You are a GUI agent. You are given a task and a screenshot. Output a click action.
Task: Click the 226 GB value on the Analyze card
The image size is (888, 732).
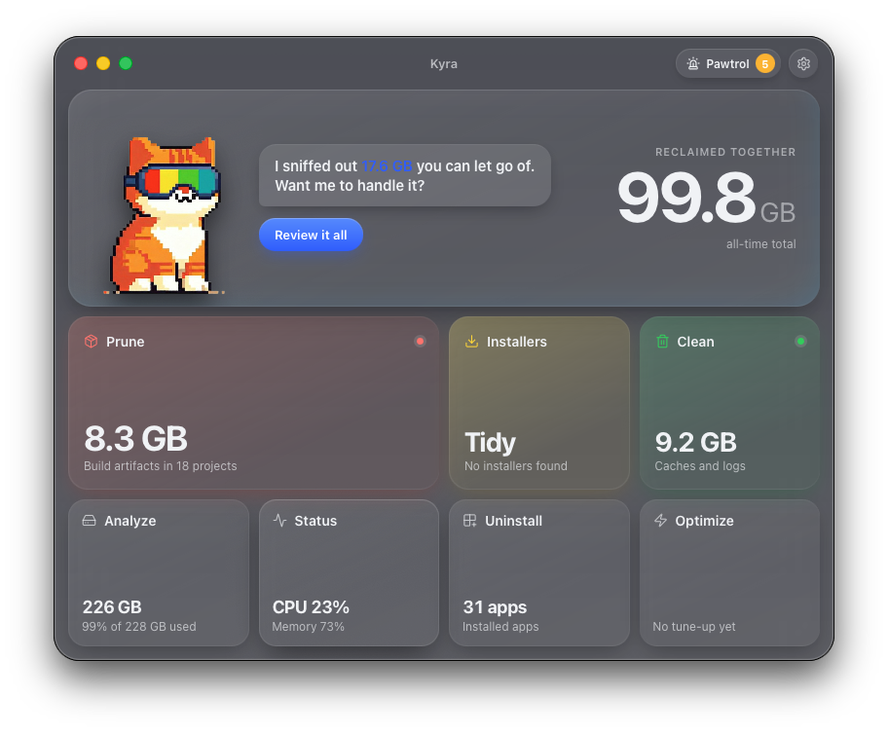point(112,606)
